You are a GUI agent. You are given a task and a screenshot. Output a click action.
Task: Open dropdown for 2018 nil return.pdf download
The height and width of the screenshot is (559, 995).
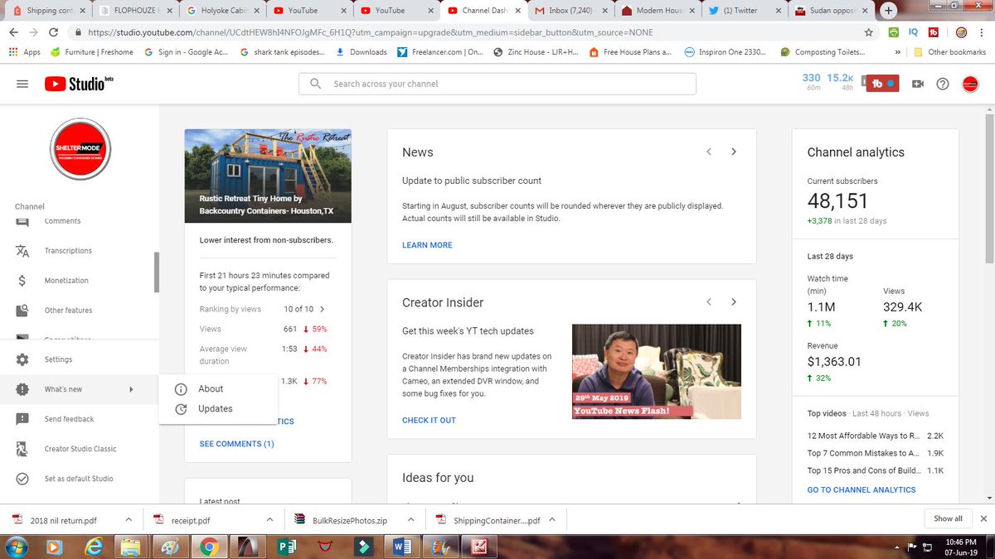point(129,520)
